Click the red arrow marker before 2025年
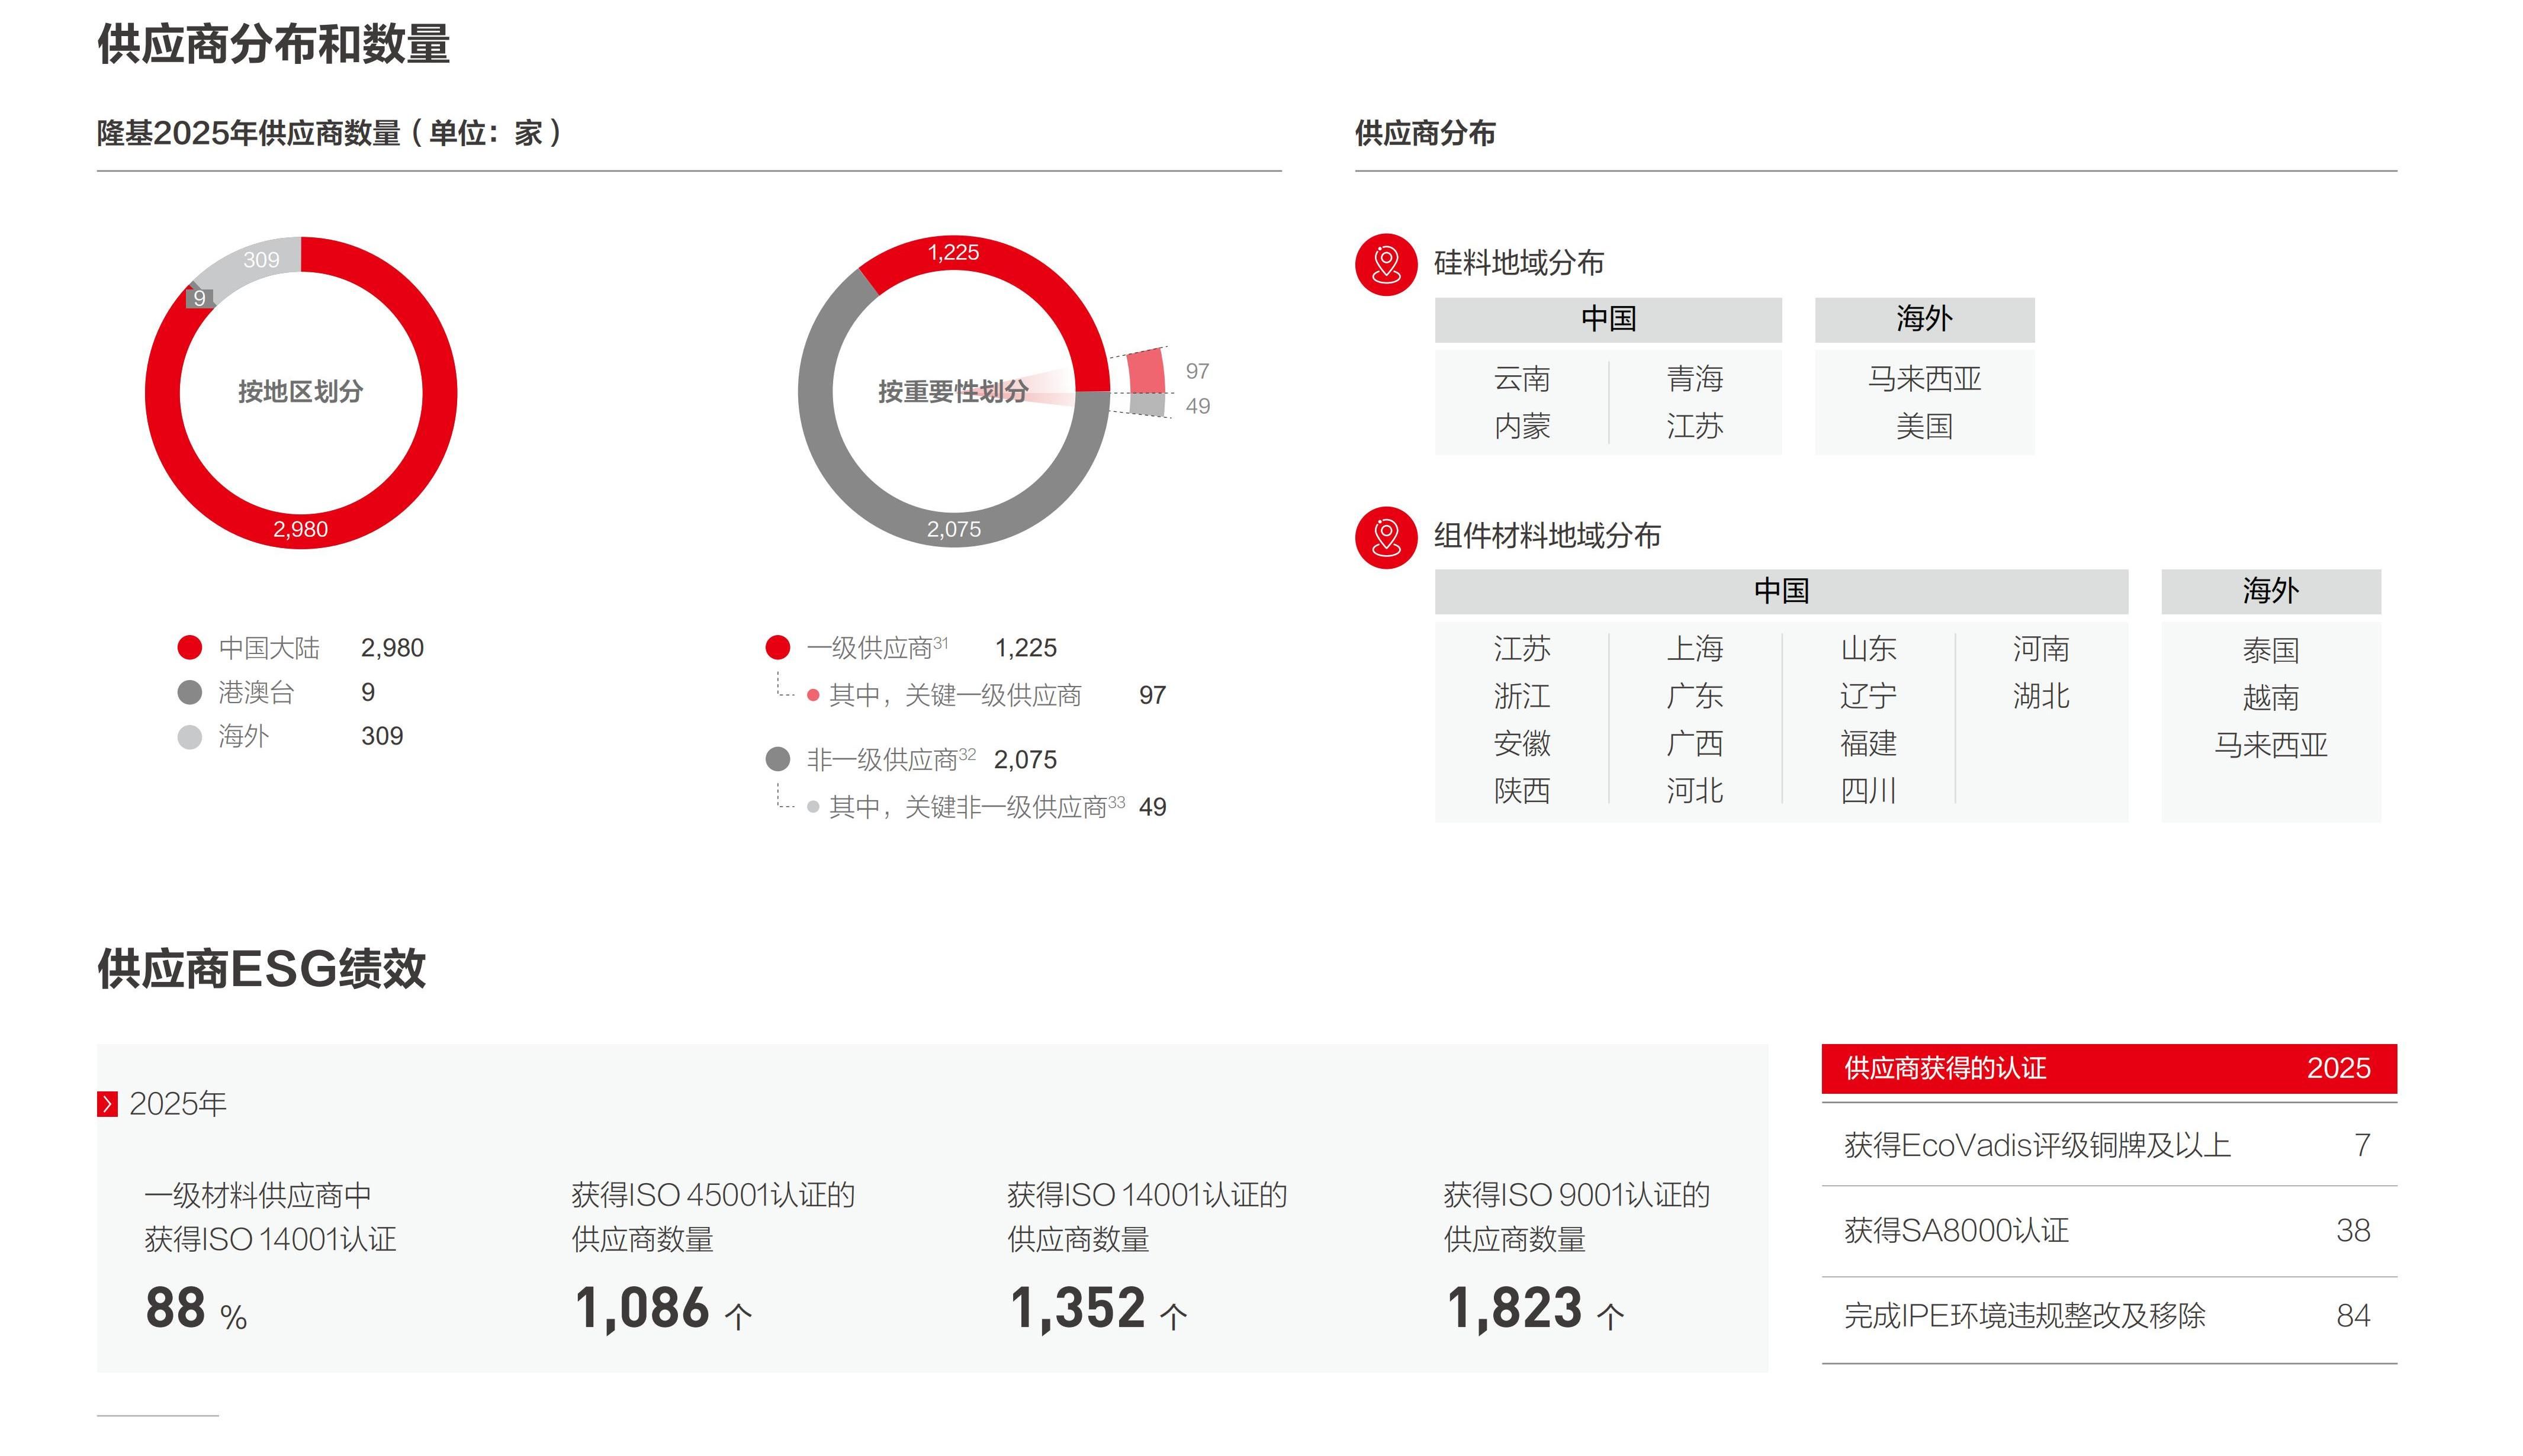 (107, 1104)
